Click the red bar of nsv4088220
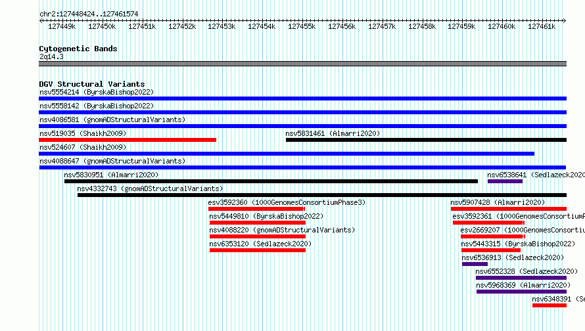 click(258, 236)
